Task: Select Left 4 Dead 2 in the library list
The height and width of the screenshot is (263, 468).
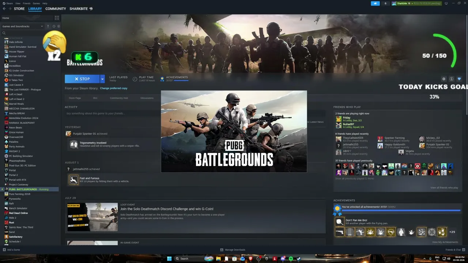Action: 17,99
